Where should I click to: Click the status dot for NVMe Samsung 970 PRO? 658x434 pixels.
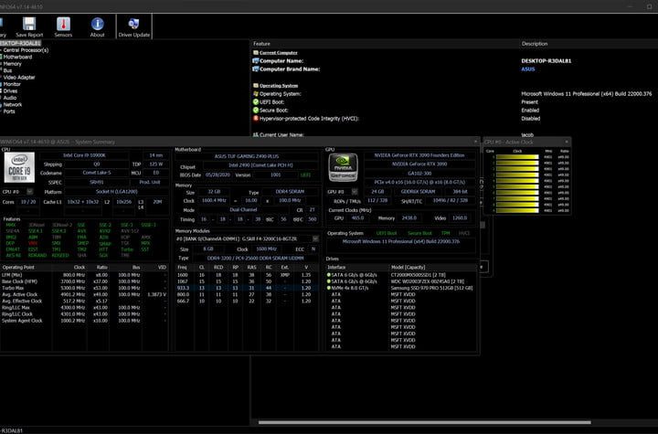click(x=329, y=288)
